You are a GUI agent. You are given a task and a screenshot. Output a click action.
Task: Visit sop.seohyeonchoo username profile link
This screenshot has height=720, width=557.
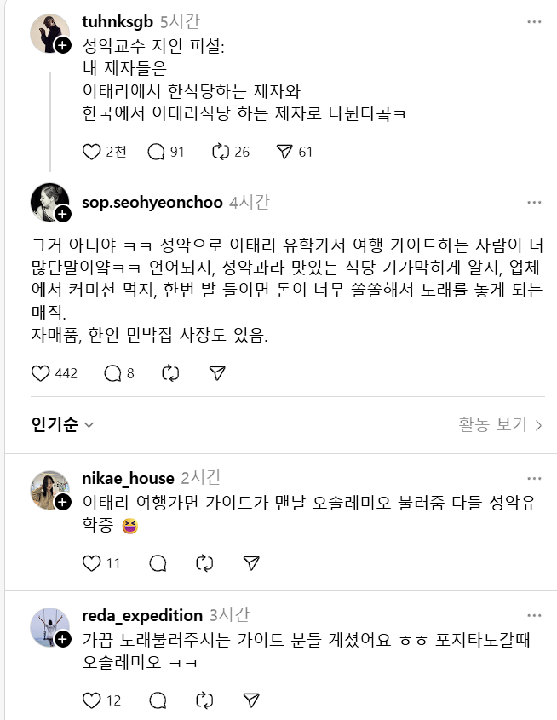tap(152, 203)
